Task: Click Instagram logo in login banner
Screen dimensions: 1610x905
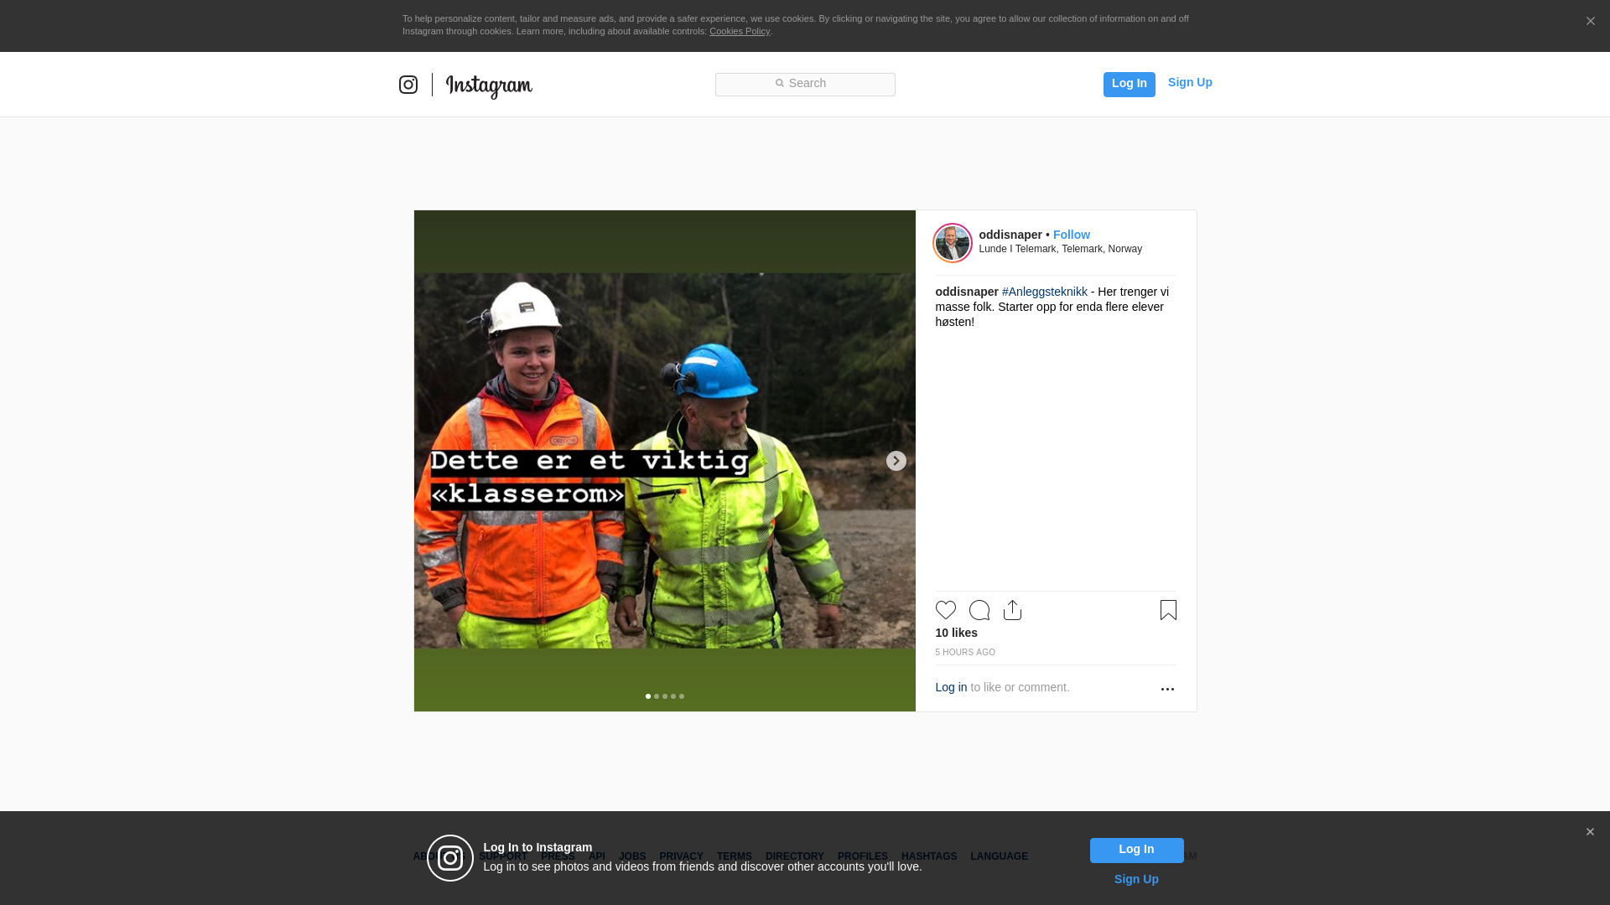Action: pyautogui.click(x=450, y=858)
